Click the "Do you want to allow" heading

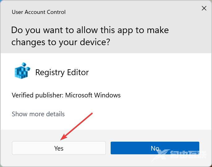(90, 30)
